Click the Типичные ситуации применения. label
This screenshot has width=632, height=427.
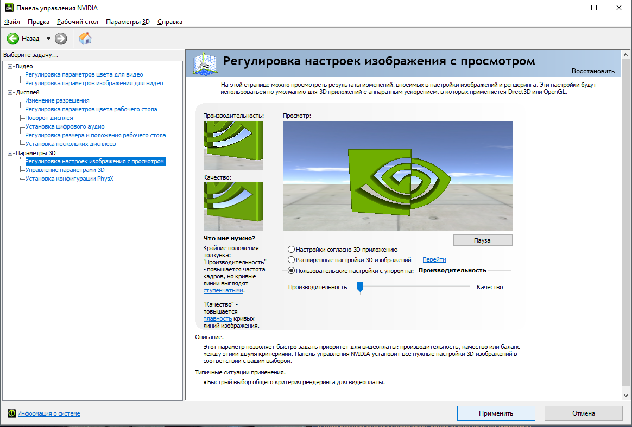coord(240,372)
